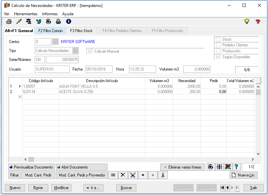
Task: Click the eye icon next to Eliminar varias líneas
Action: 210,167
